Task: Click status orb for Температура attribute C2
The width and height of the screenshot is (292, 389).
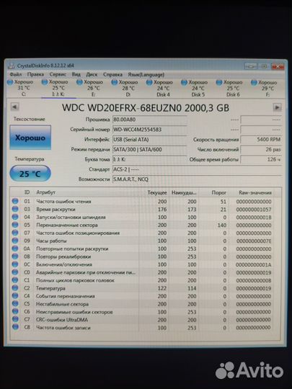Action: tap(15, 288)
